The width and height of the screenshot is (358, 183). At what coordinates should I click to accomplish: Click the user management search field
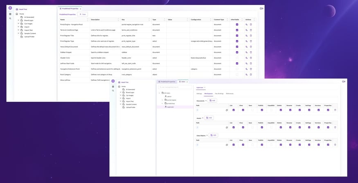point(175,87)
